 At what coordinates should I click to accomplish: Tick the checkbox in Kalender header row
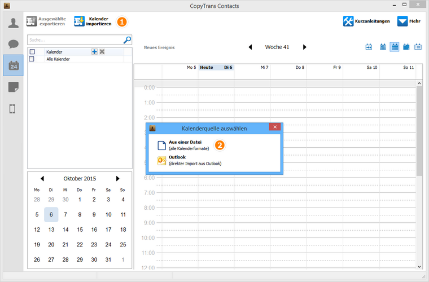pyautogui.click(x=32, y=52)
